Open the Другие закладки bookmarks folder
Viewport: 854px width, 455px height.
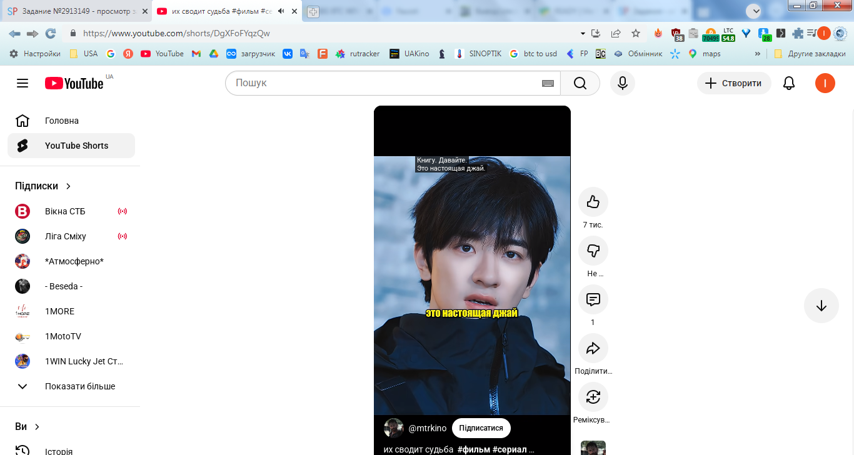[x=810, y=54]
